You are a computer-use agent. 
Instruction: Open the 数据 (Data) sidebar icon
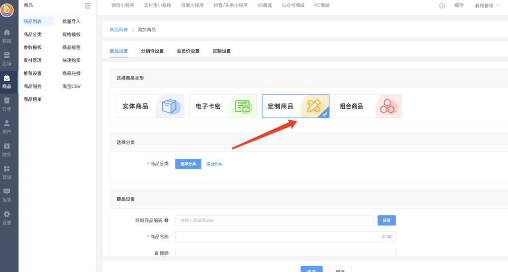pos(7,36)
